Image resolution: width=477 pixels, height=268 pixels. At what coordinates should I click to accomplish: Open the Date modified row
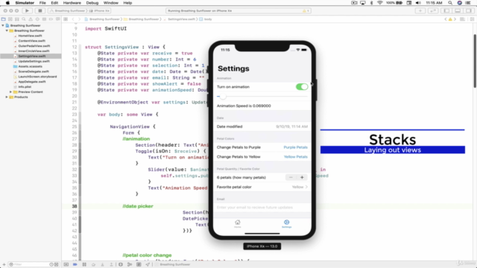coord(262,127)
